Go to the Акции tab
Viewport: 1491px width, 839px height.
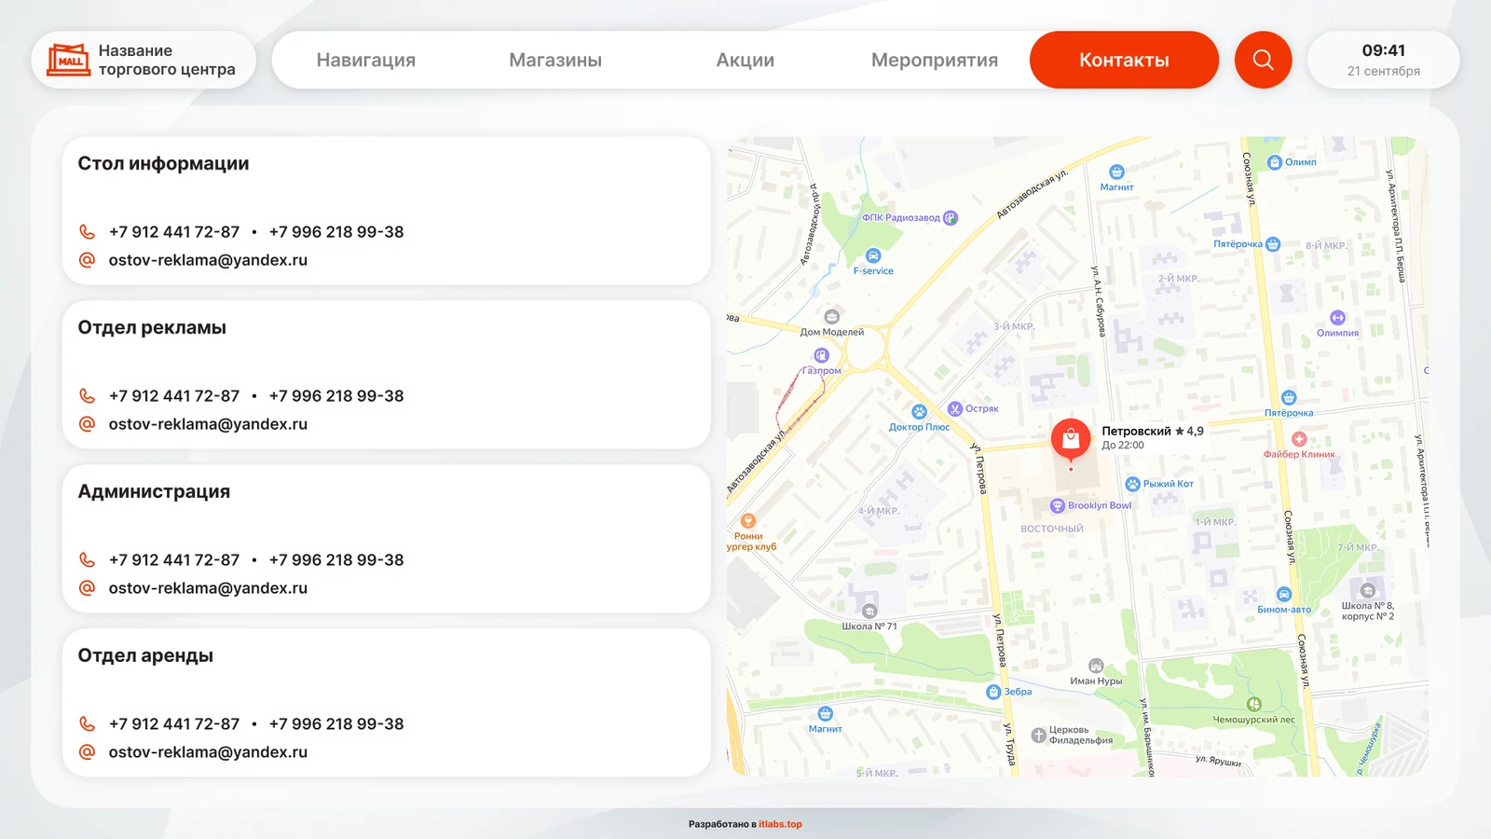[x=745, y=60]
